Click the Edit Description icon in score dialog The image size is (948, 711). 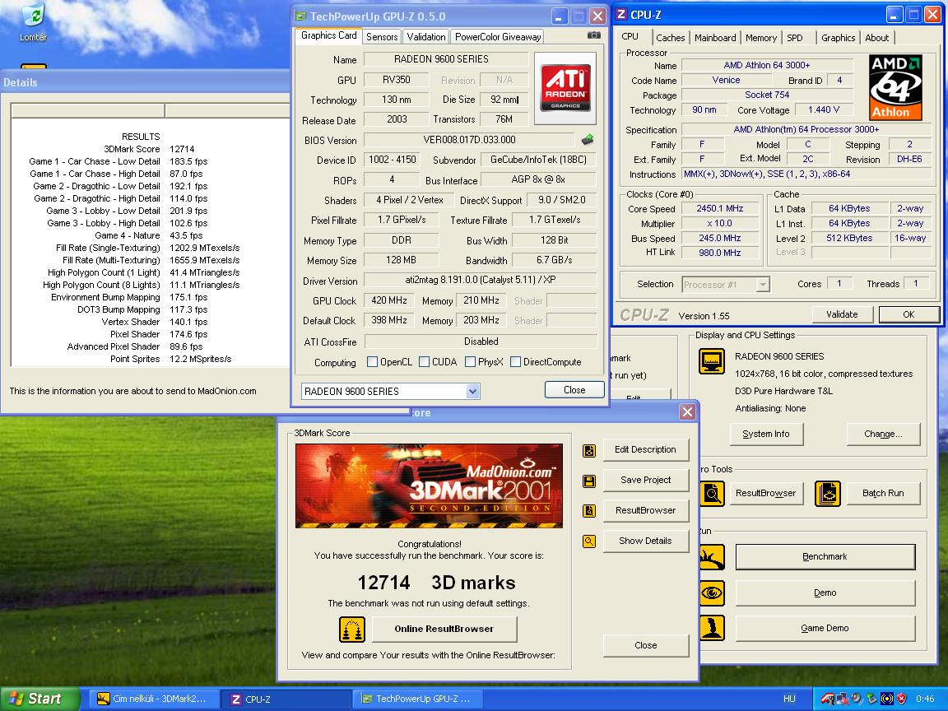pyautogui.click(x=589, y=450)
